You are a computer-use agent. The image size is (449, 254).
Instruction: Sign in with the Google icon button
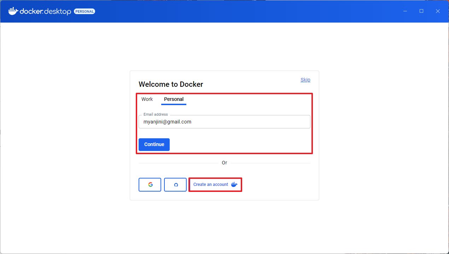(x=150, y=185)
